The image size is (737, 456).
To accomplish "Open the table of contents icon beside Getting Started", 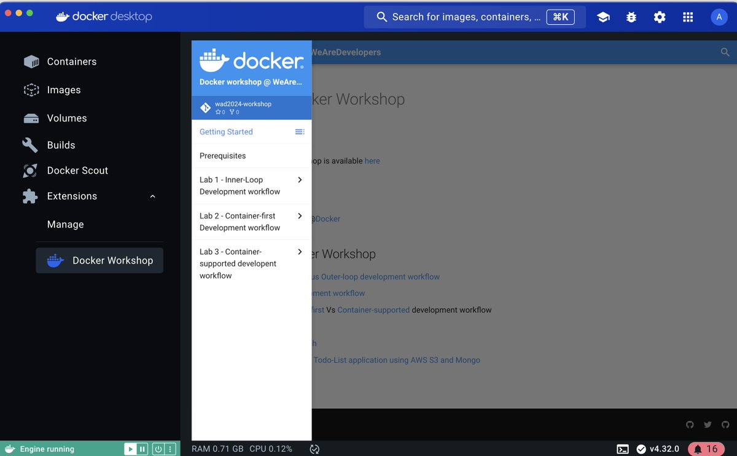I will point(300,132).
